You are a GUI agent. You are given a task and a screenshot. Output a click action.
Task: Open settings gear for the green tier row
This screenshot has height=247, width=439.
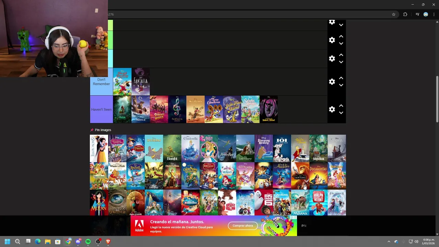pos(332,40)
